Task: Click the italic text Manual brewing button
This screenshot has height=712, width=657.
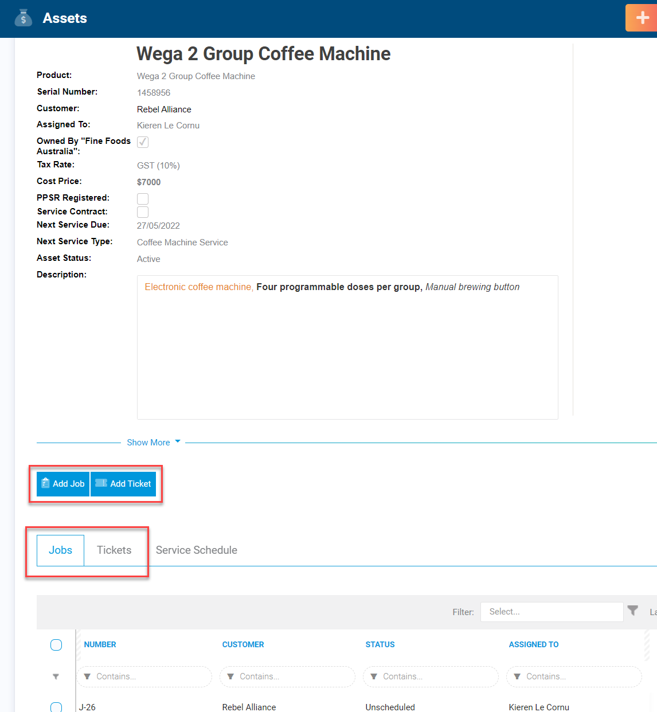Action: [472, 287]
